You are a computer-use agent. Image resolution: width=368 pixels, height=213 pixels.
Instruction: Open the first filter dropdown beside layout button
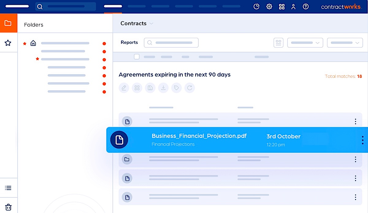coord(305,43)
